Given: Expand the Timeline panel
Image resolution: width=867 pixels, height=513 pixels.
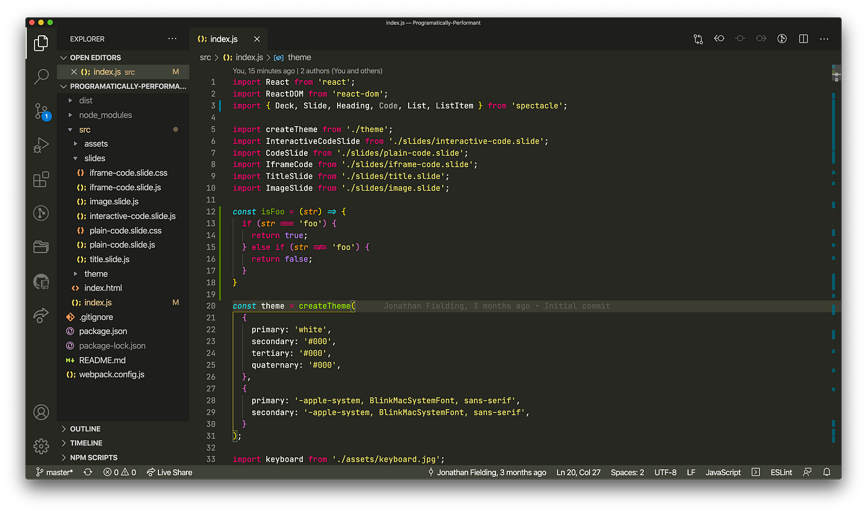Looking at the screenshot, I should tap(123, 443).
